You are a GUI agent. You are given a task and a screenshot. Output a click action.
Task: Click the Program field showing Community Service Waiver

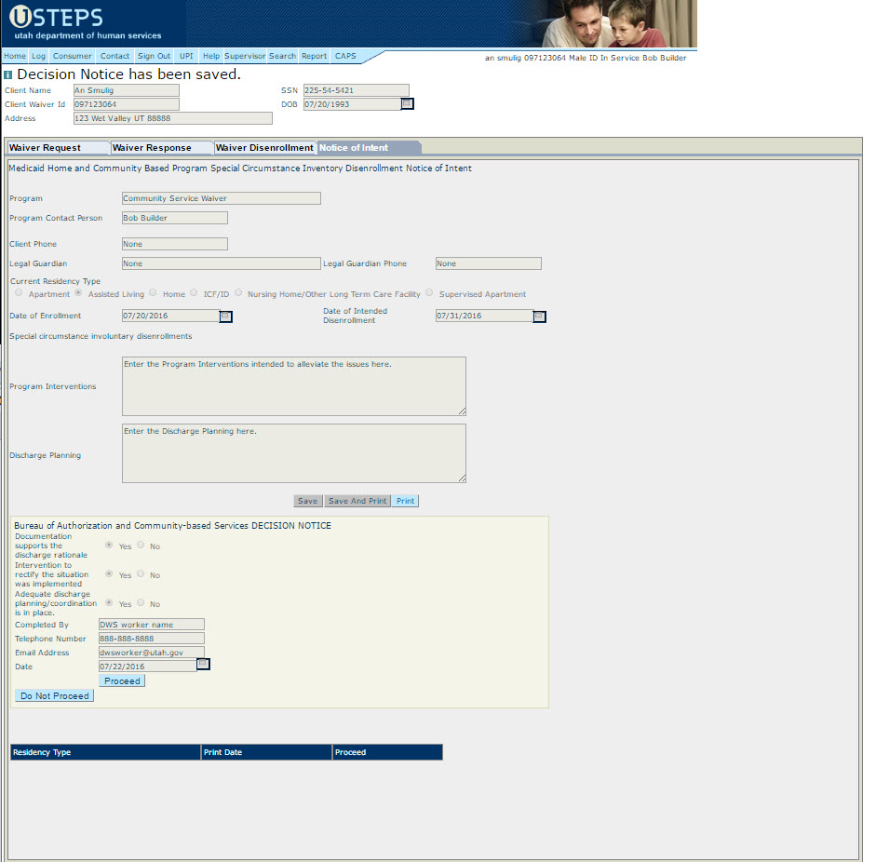point(222,198)
